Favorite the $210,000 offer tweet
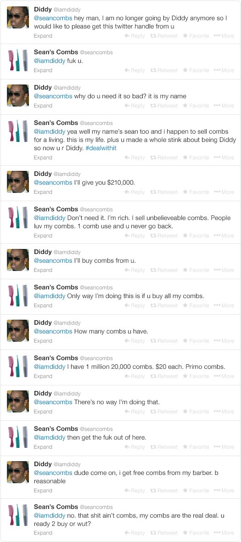The height and width of the screenshot is (542, 241). click(196, 192)
